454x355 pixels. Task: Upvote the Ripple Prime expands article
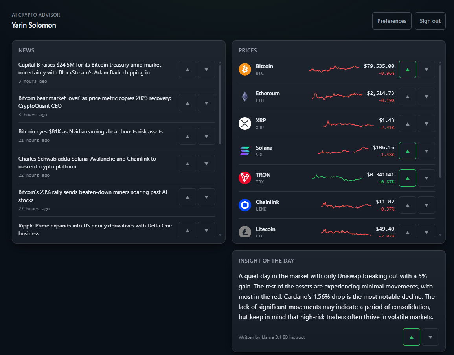[x=187, y=229]
